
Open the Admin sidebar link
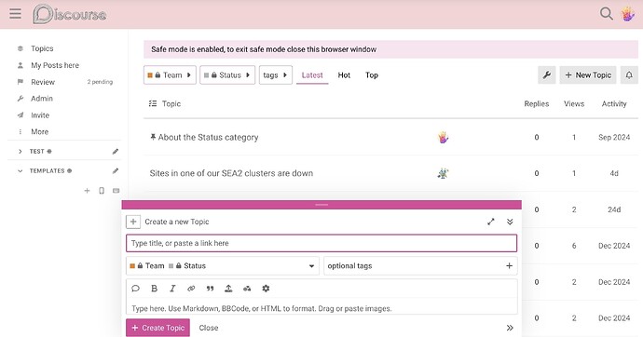[41, 99]
